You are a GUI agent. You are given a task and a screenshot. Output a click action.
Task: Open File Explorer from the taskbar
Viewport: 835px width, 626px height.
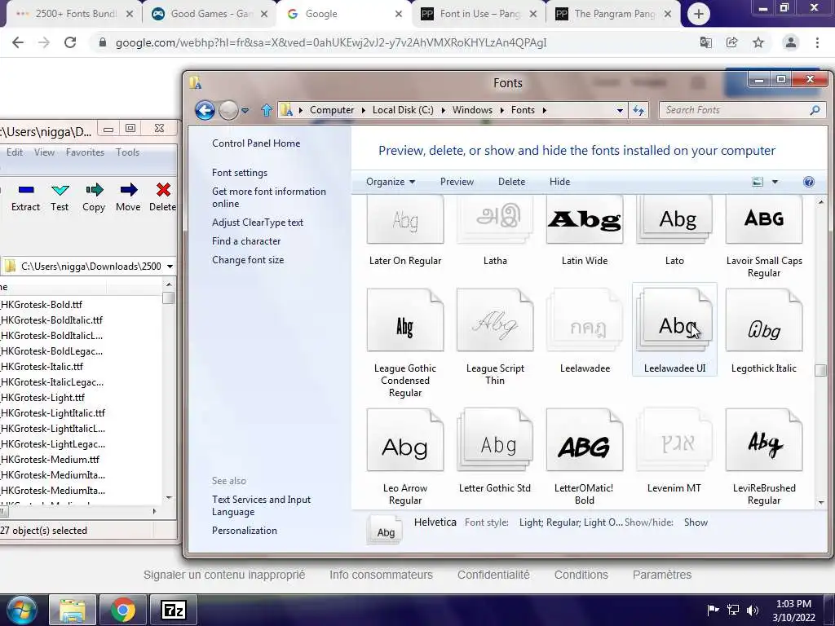(73, 610)
